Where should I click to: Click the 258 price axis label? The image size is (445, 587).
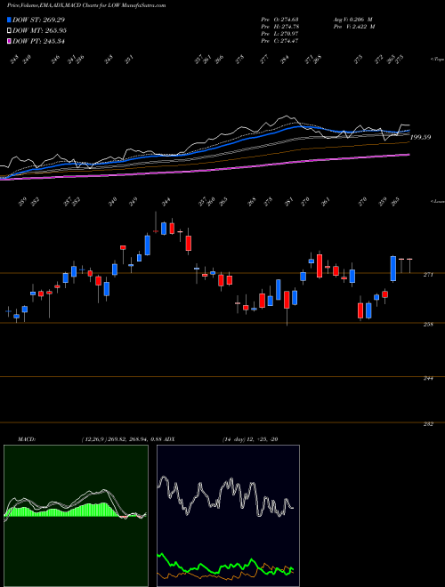coord(428,325)
